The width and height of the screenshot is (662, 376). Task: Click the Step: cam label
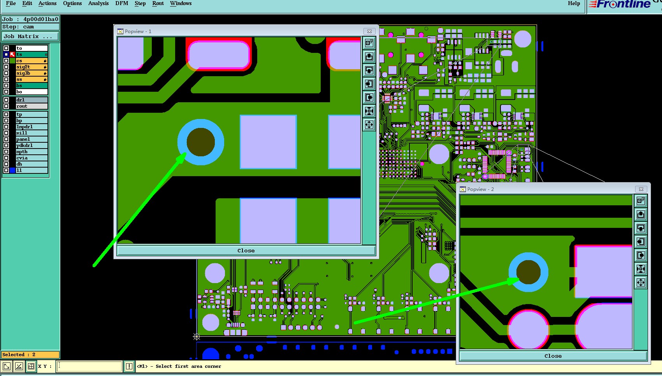(x=30, y=27)
